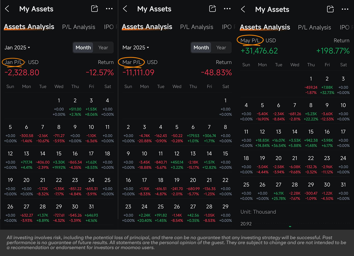Screen dimensions: 354x256
Task: Select Month view on the Mar 2025 screen
Action: point(201,48)
